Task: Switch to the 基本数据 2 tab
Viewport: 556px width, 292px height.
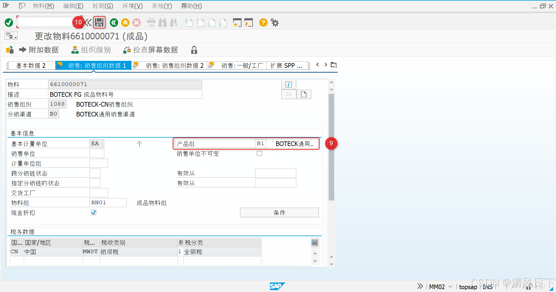Action: click(31, 65)
